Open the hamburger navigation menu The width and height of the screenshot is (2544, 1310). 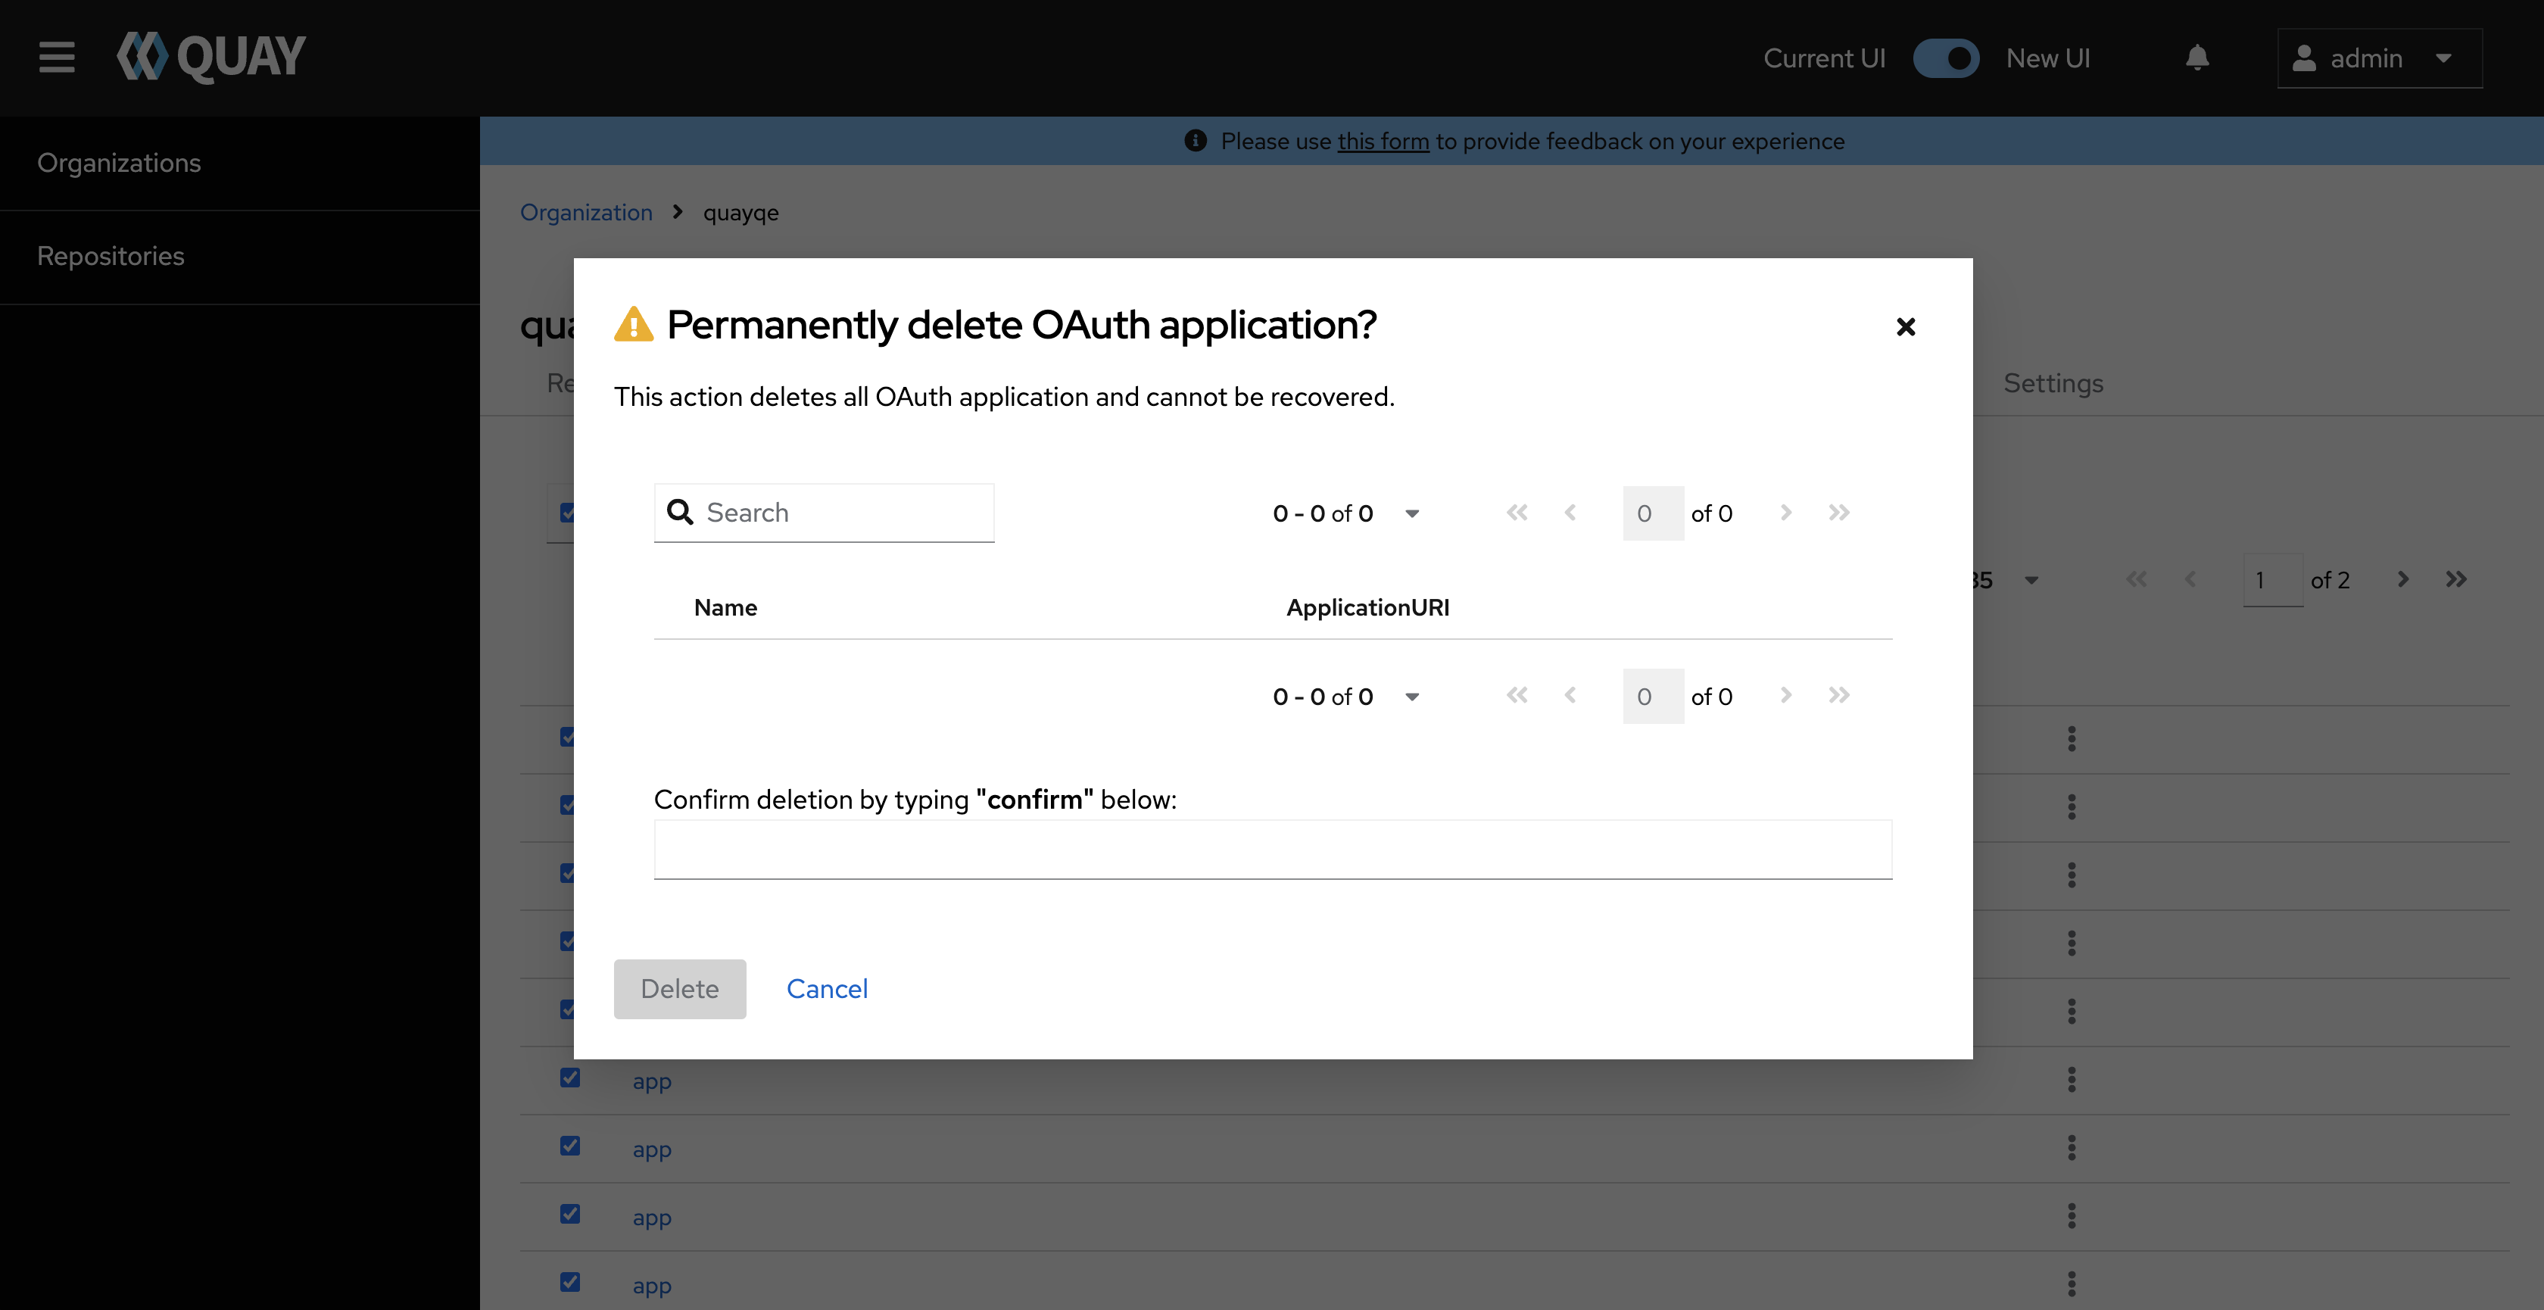tap(56, 58)
